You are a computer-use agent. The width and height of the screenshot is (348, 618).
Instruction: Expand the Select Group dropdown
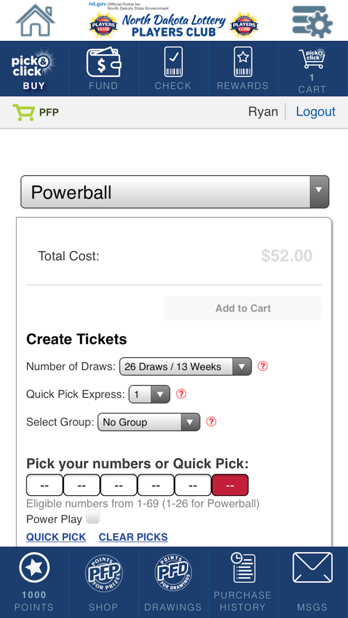click(x=149, y=422)
